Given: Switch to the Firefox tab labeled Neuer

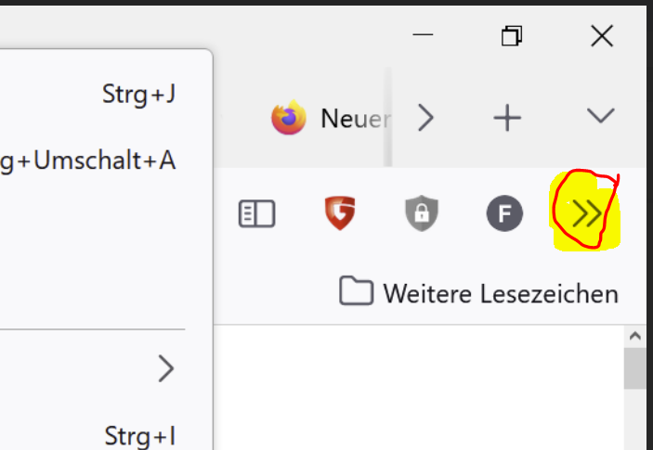Looking at the screenshot, I should pyautogui.click(x=330, y=118).
